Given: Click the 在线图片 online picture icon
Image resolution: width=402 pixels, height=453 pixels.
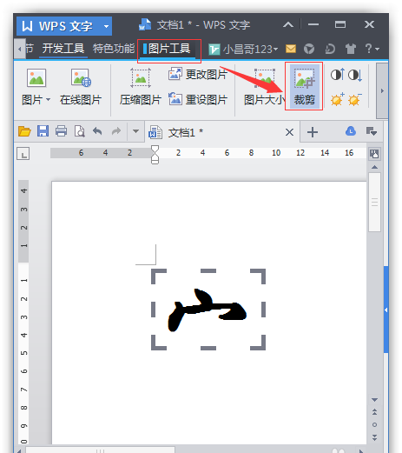Looking at the screenshot, I should pos(81,87).
